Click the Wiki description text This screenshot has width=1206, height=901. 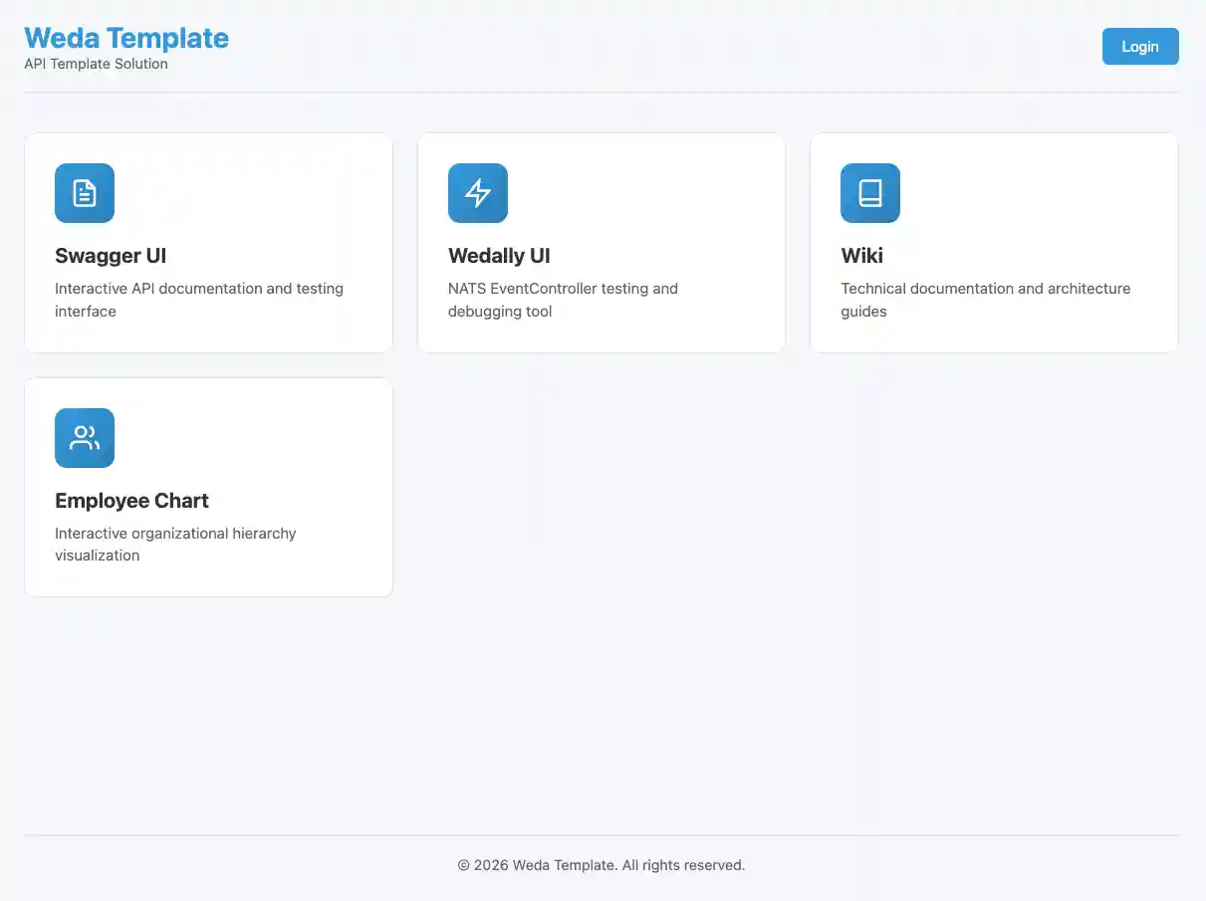tap(985, 300)
